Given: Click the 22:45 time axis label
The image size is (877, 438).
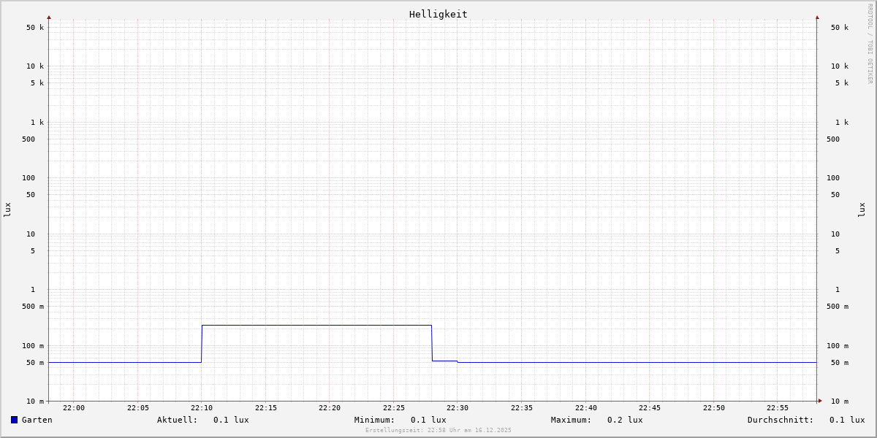Looking at the screenshot, I should (650, 408).
